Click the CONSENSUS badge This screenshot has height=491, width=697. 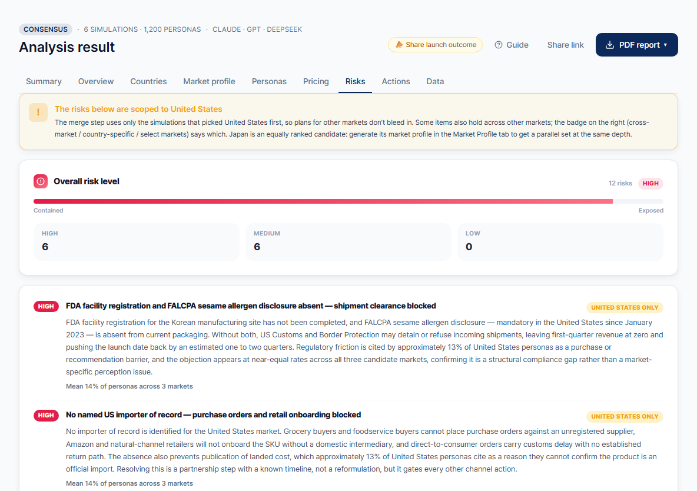click(x=45, y=29)
